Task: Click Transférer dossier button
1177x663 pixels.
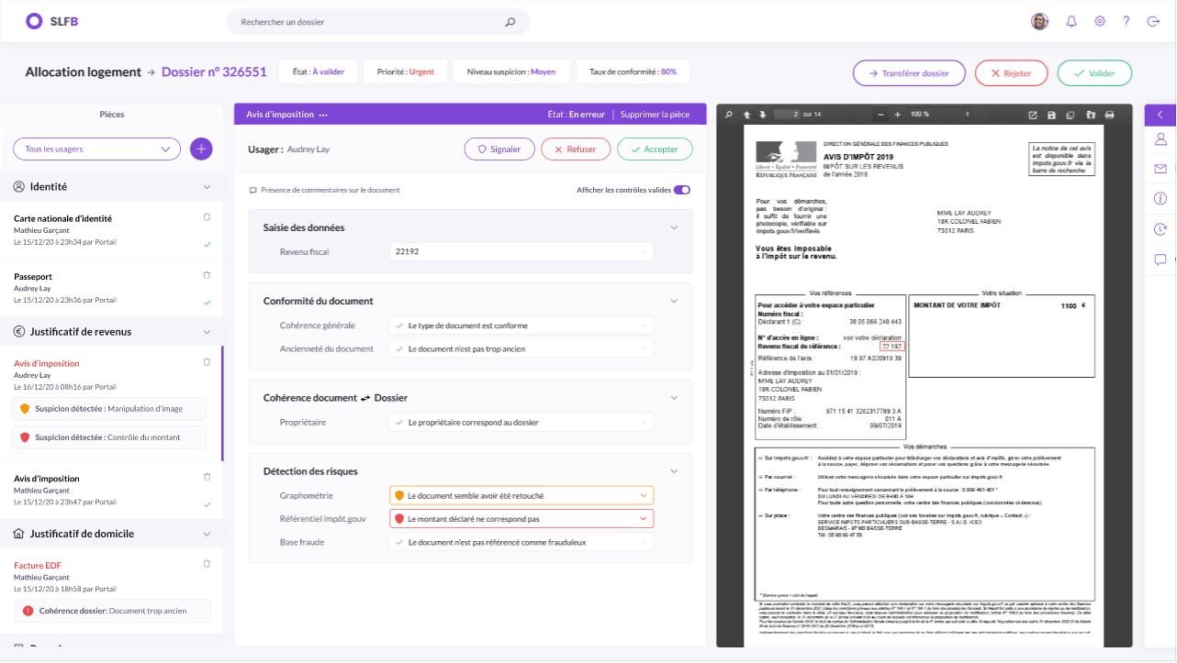Action: (909, 73)
